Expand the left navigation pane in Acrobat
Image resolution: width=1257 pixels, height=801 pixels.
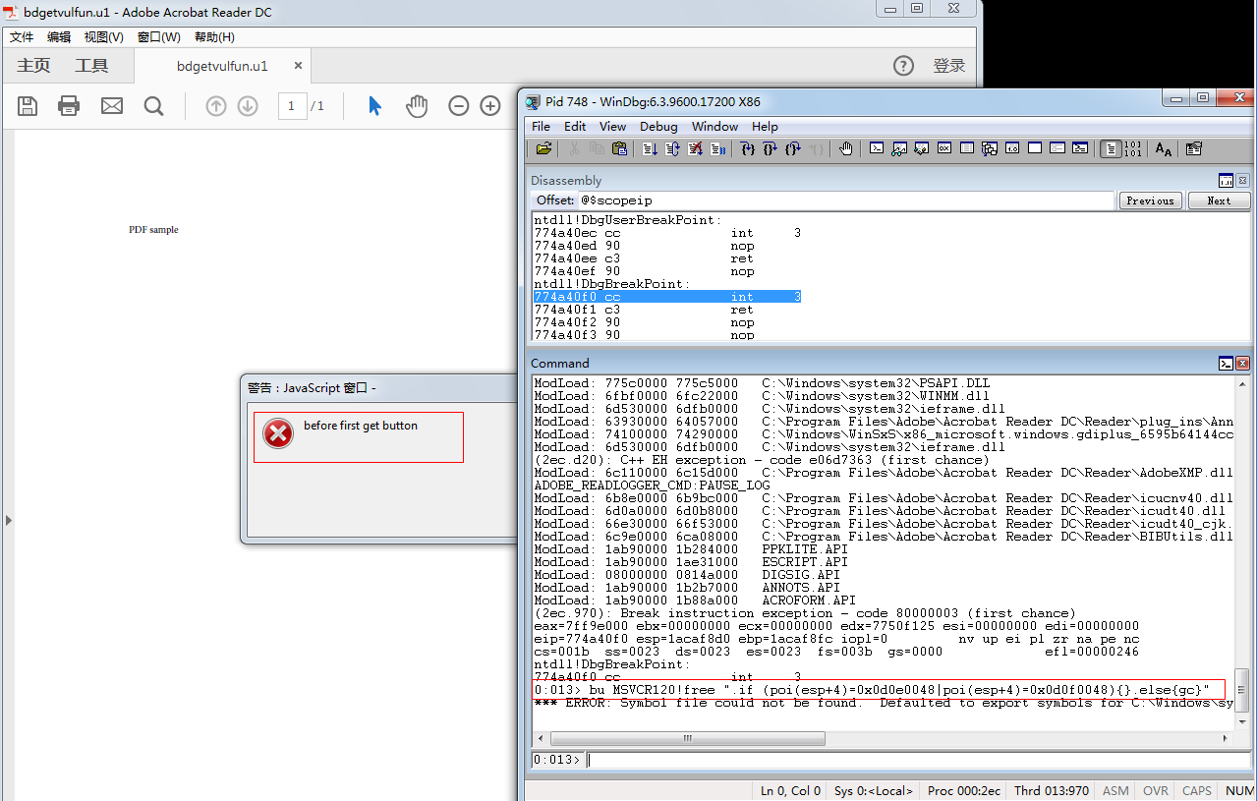(8, 520)
